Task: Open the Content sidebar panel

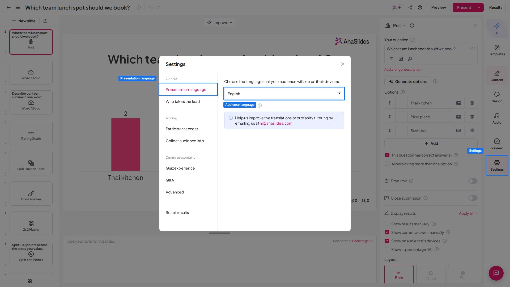Action: coord(497,76)
